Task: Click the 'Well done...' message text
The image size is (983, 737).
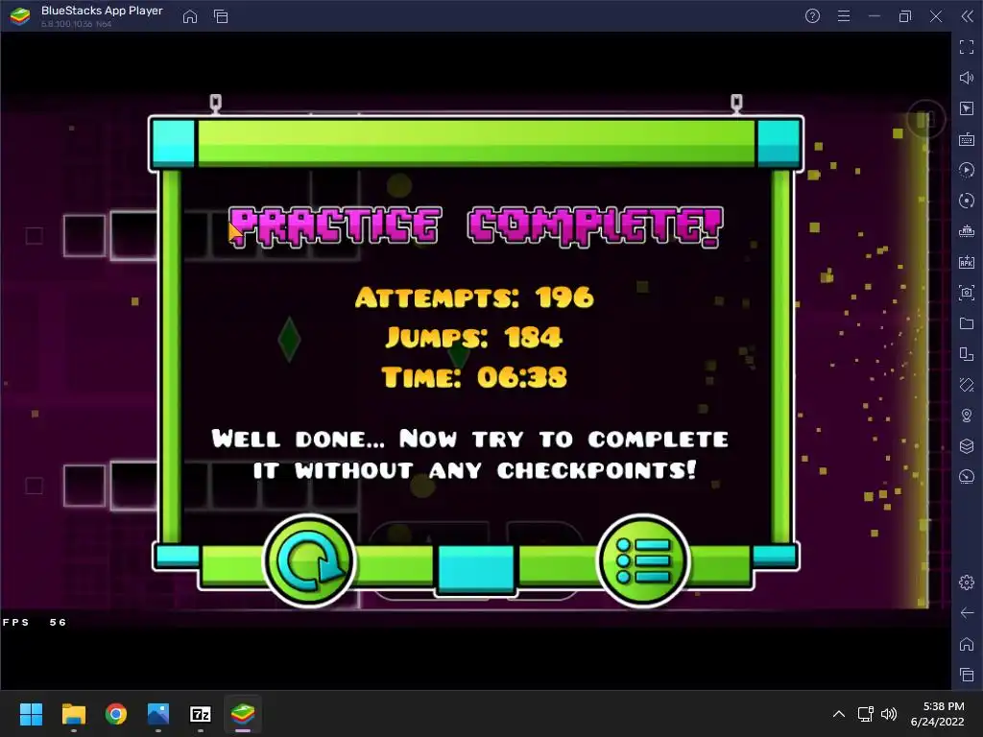Action: pos(470,454)
